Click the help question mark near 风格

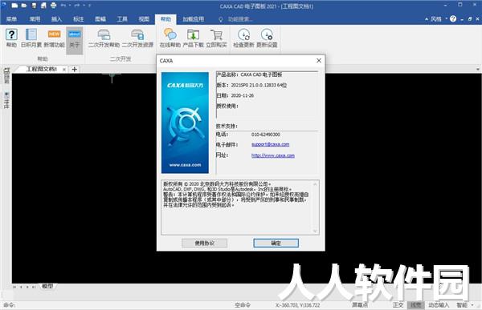point(453,18)
